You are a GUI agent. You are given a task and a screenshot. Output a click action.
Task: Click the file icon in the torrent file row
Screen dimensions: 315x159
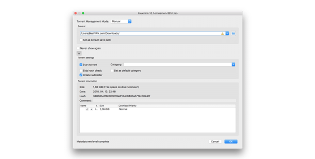[91, 109]
